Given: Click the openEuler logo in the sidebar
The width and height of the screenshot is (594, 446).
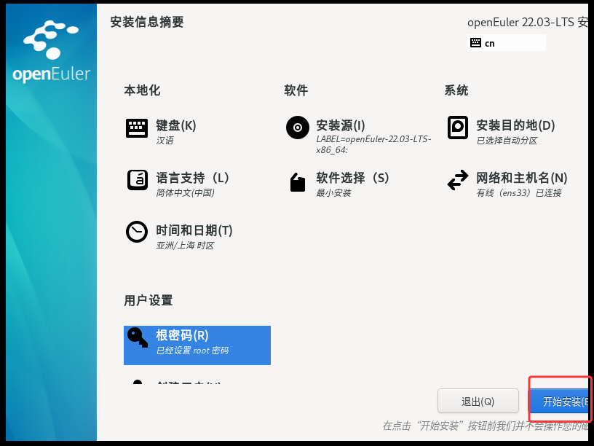Looking at the screenshot, I should point(52,52).
